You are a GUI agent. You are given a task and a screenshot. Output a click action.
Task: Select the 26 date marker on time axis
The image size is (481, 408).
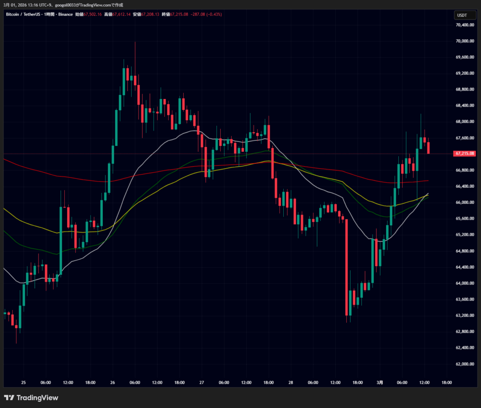pos(112,383)
